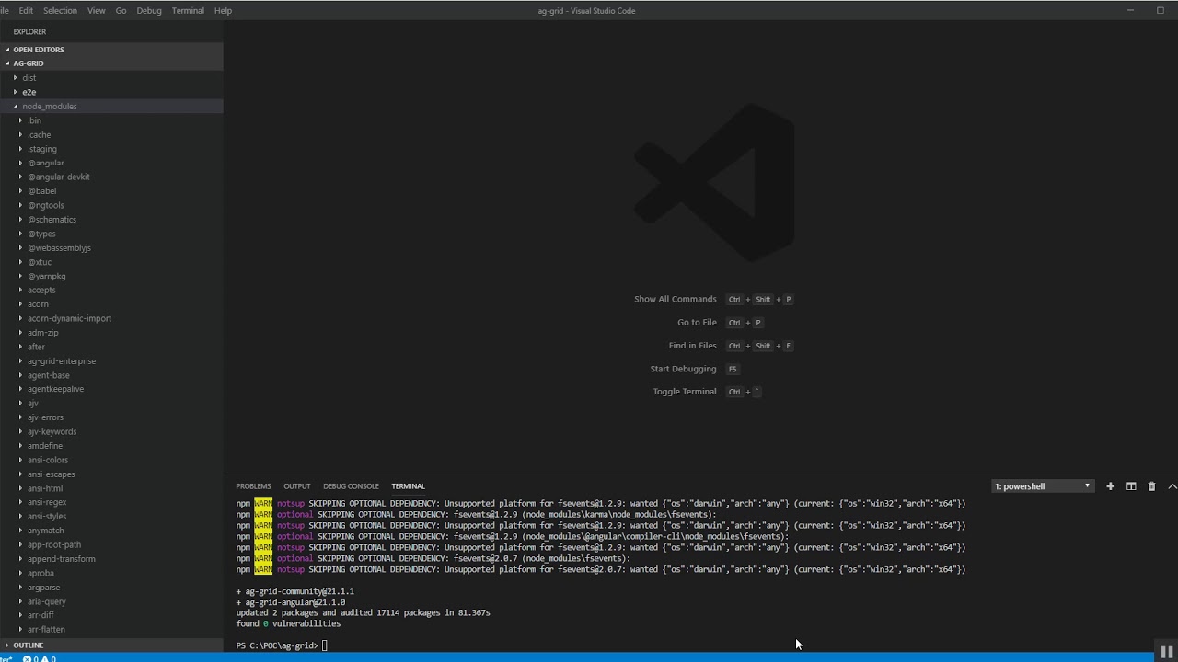Switch to the OUTPUT panel tab
This screenshot has height=662, width=1178.
coord(296,486)
